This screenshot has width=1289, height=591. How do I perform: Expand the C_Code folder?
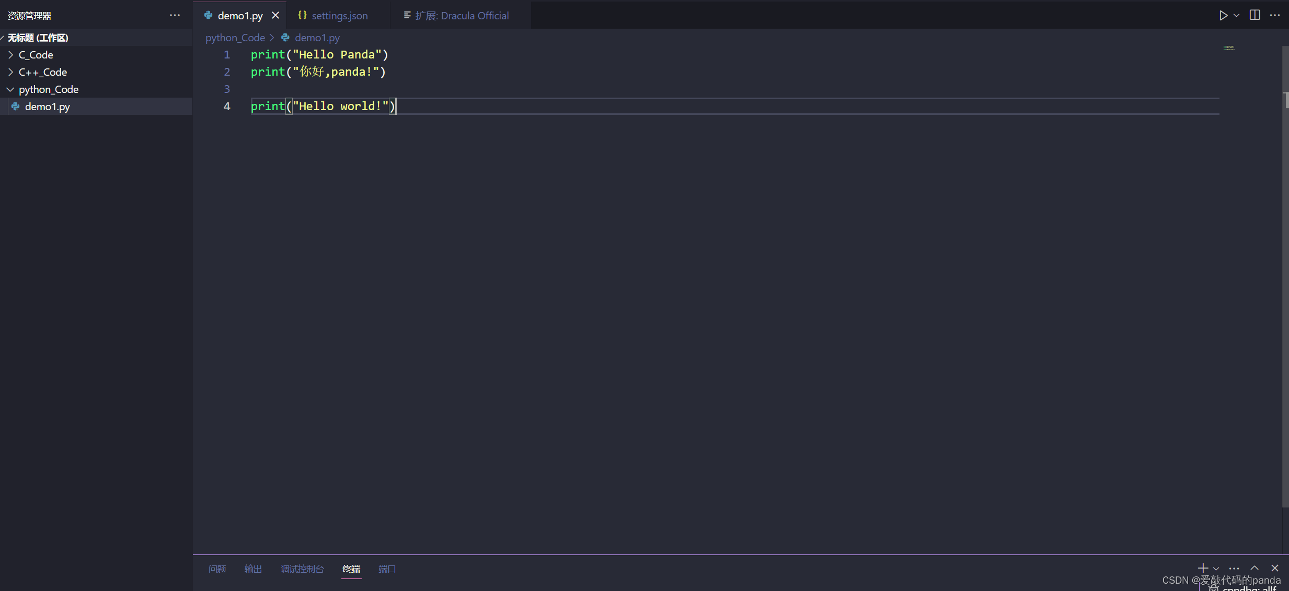[x=36, y=55]
